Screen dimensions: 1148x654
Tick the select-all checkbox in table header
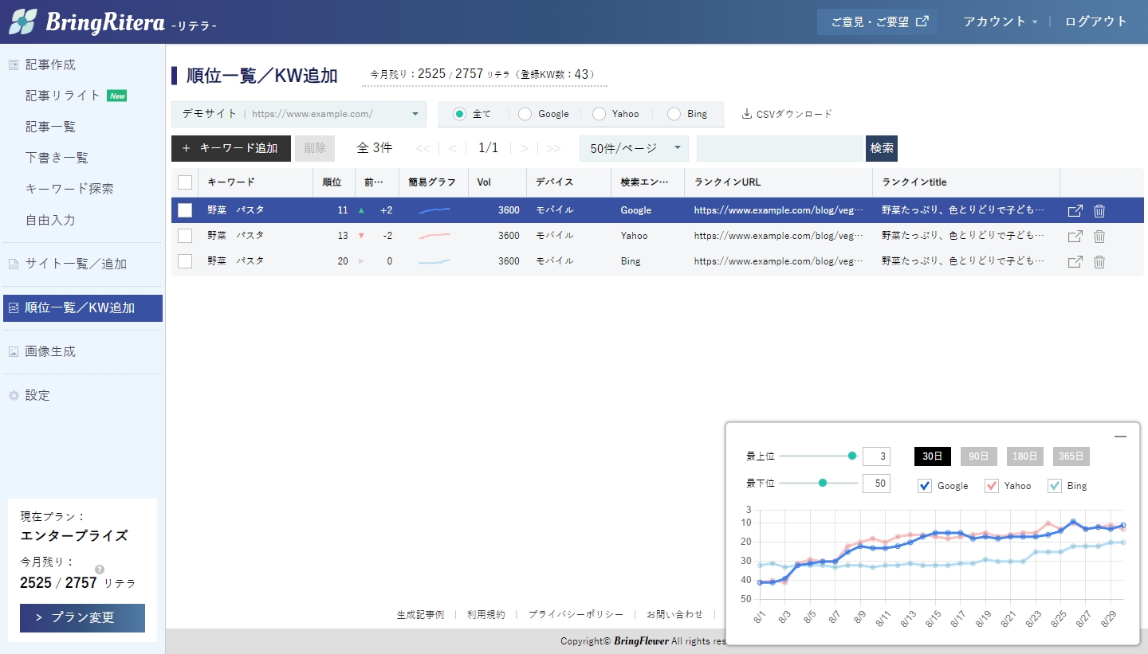(185, 182)
